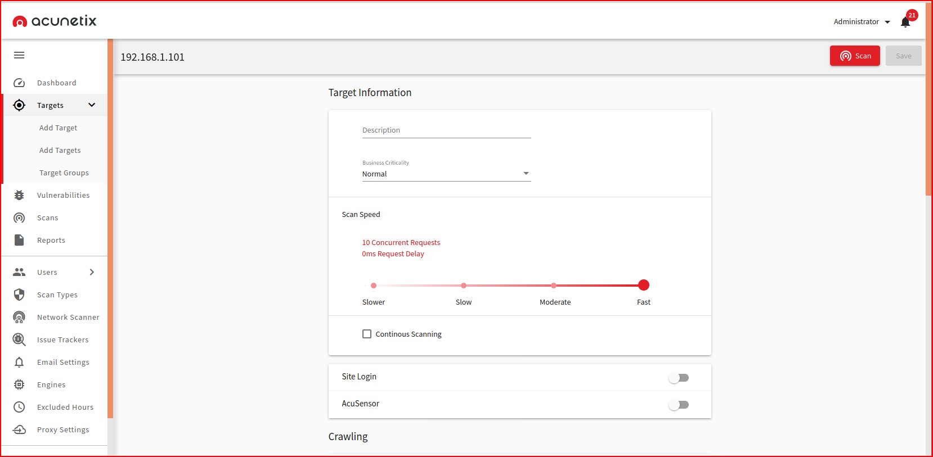The width and height of the screenshot is (933, 457).
Task: Click the Scan Types shield icon
Action: point(19,295)
